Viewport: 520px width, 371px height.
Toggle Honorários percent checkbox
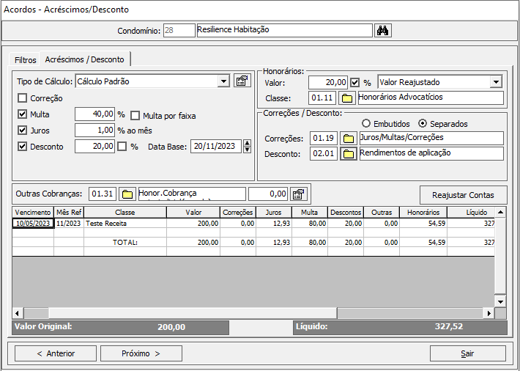[355, 82]
